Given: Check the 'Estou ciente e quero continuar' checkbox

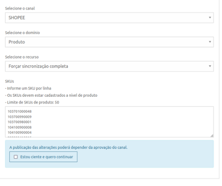Looking at the screenshot, I should click(x=16, y=157).
